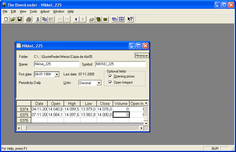Open a file with the folder icon
236x152 pixels.
(x=13, y=19)
